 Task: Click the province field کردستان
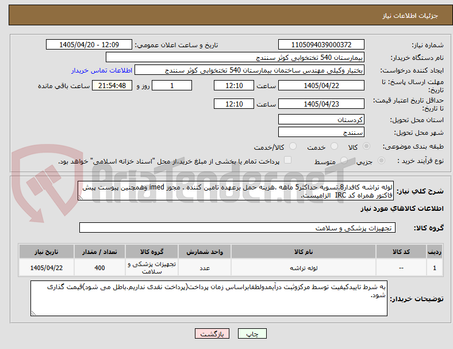(321, 119)
